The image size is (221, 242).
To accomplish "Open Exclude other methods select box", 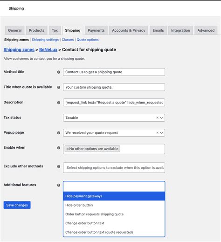I will point(114,168).
